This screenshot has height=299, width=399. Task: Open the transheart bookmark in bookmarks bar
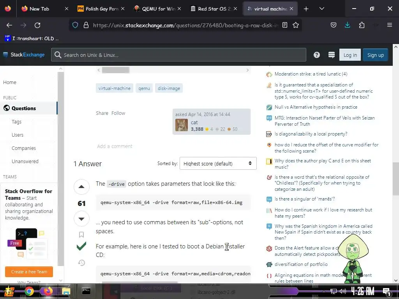tap(32, 39)
